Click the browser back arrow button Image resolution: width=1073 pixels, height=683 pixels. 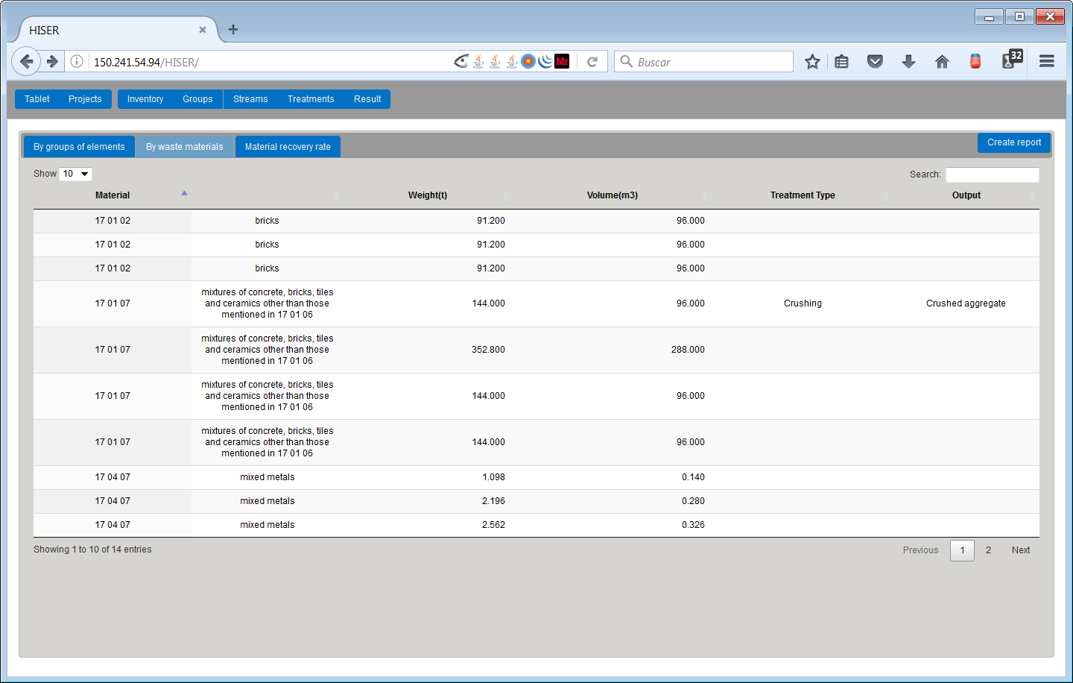pyautogui.click(x=26, y=61)
